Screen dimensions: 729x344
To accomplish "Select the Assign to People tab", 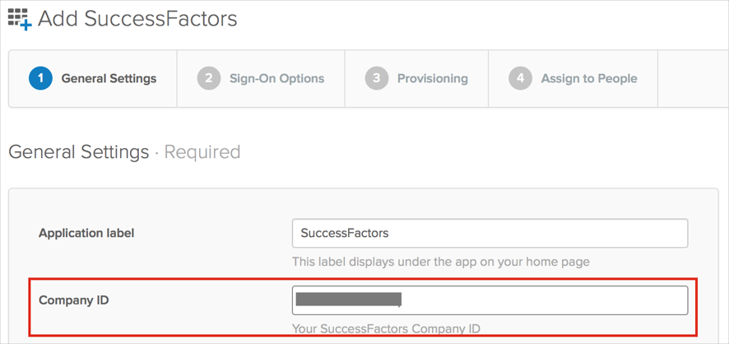I will coord(588,79).
